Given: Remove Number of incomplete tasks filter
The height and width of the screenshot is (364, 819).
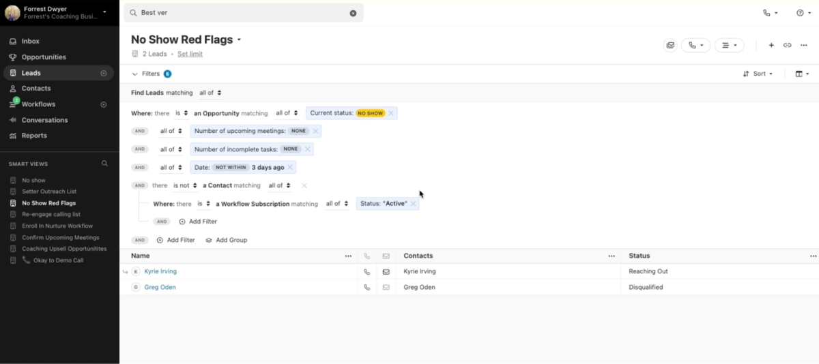Looking at the screenshot, I should click(x=307, y=149).
